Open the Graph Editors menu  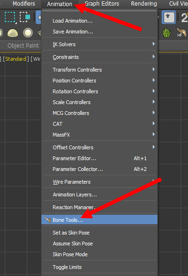(102, 3)
